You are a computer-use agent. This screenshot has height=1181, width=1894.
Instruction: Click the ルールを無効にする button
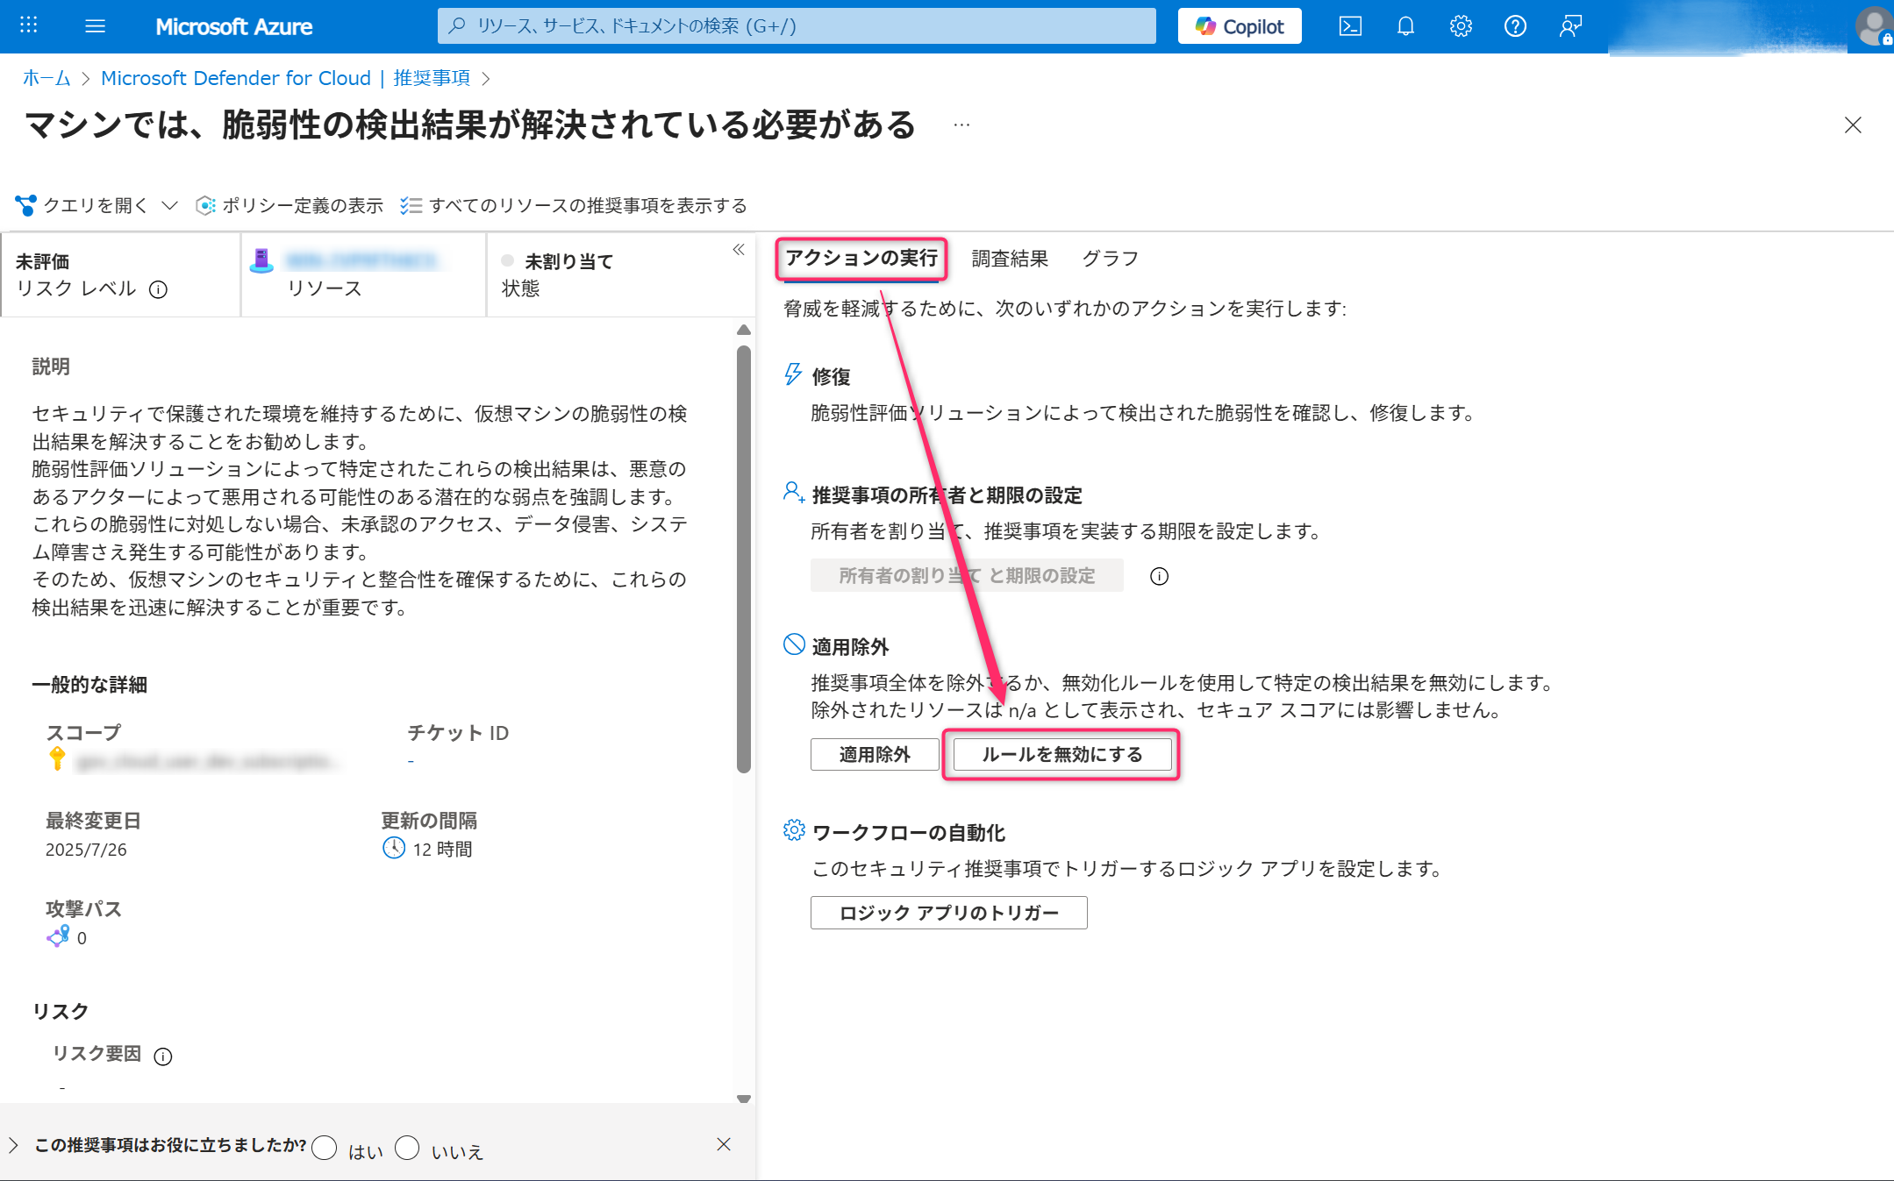click(1061, 754)
